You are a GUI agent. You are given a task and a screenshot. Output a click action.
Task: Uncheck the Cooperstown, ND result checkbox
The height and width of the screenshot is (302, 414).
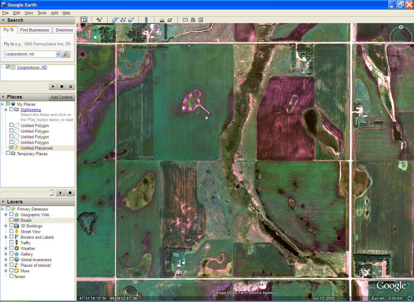8,67
